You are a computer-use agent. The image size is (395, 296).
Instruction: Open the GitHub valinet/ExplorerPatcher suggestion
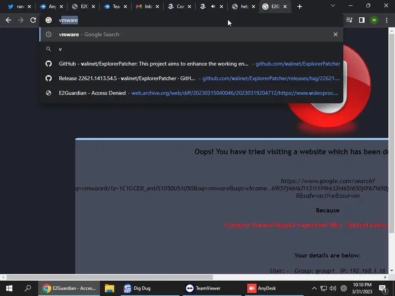pyautogui.click(x=191, y=64)
